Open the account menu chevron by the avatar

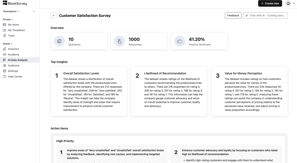(294, 3)
